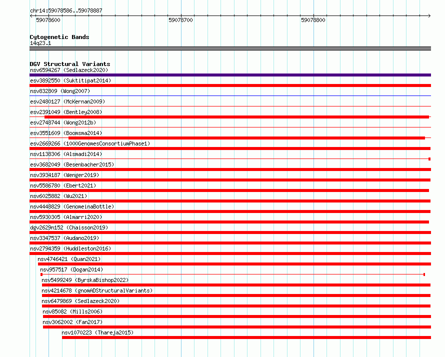Open nsv5499249 (ByrskaBishop2022) variant label
This screenshot has height=357, width=445.
[x=85, y=280]
